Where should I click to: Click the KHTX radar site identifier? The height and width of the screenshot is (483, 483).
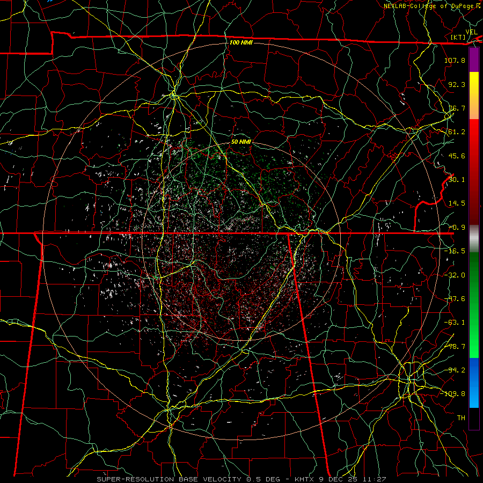click(304, 479)
